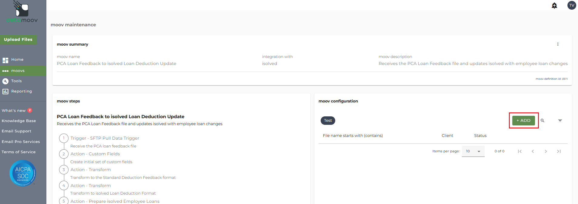The width and height of the screenshot is (578, 204).
Task: Open the TV user avatar menu
Action: tap(572, 5)
